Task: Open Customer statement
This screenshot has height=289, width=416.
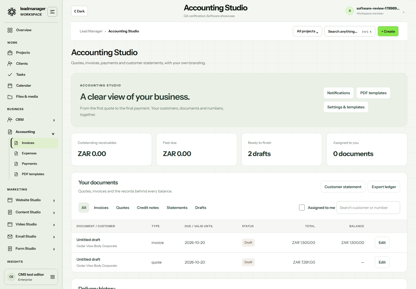Action: (x=343, y=187)
